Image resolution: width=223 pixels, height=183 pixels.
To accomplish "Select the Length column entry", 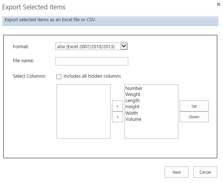I will point(133,101).
